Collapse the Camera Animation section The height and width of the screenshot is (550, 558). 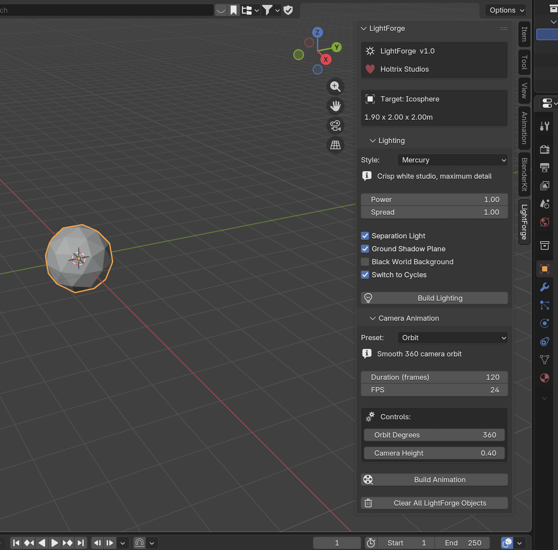coord(373,318)
